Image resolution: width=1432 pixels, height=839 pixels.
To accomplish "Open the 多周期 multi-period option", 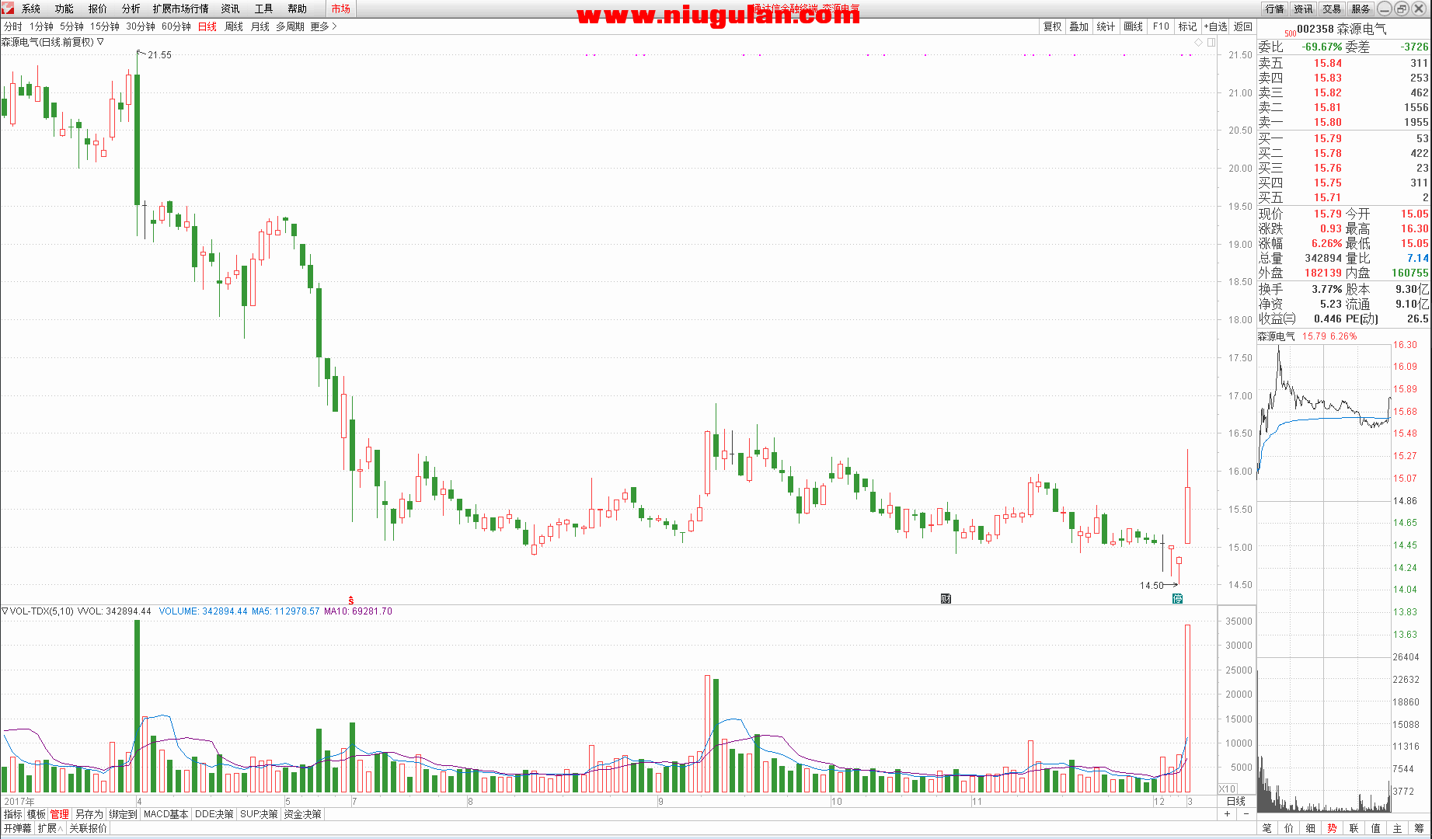I will (290, 26).
